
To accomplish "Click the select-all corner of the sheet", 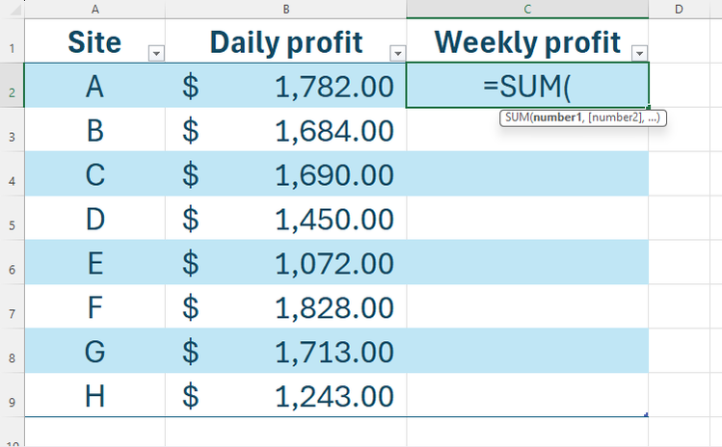I will 11,9.
